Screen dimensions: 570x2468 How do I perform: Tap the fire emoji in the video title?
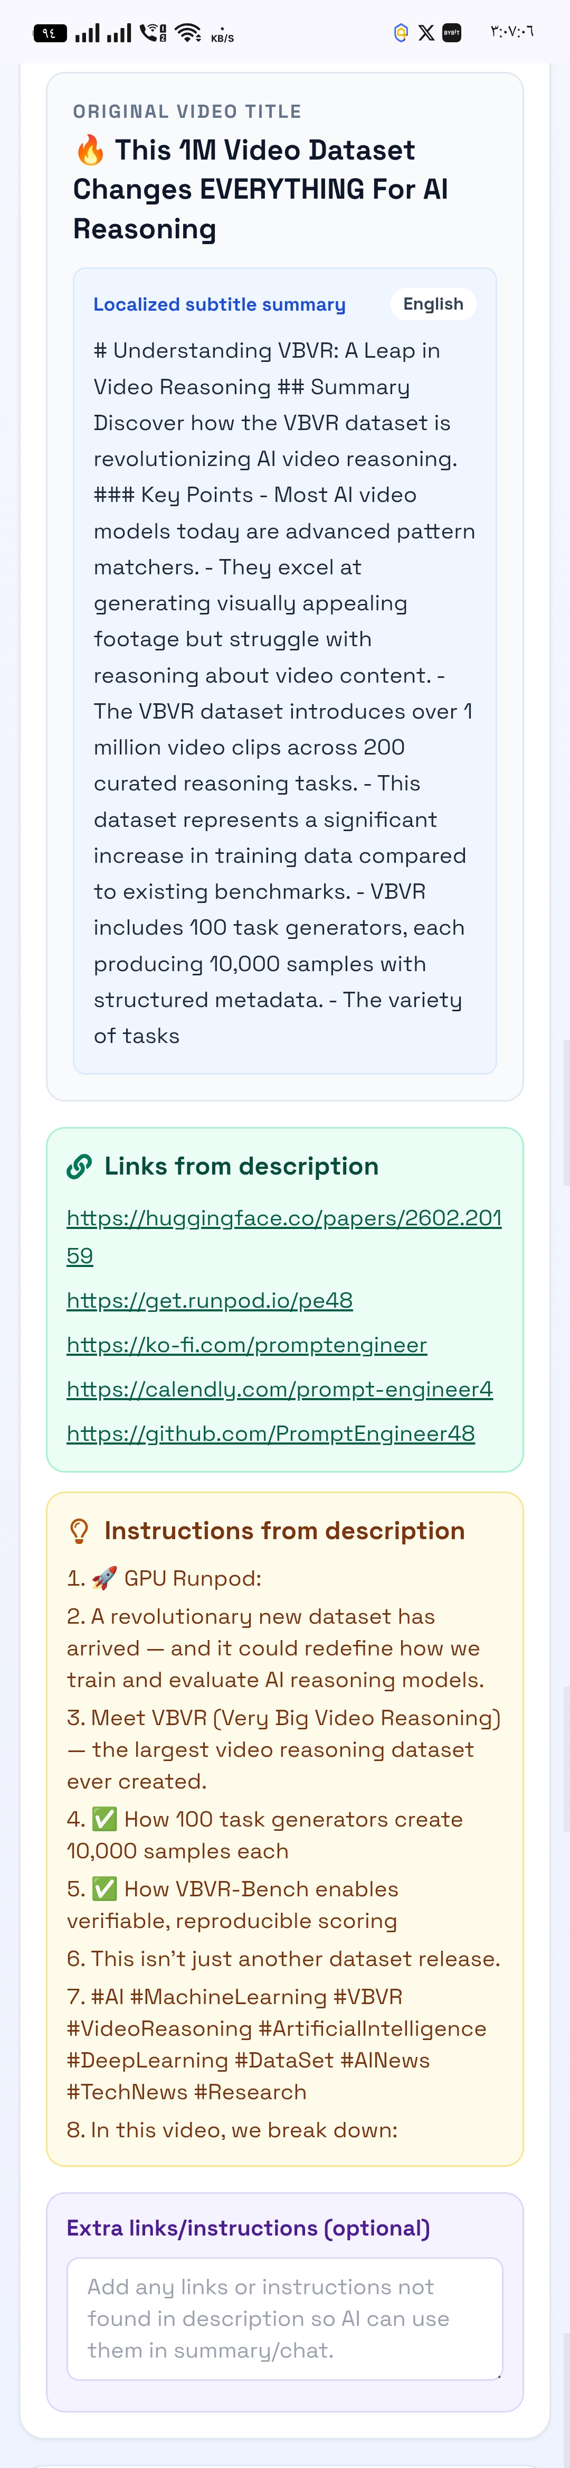coord(92,150)
